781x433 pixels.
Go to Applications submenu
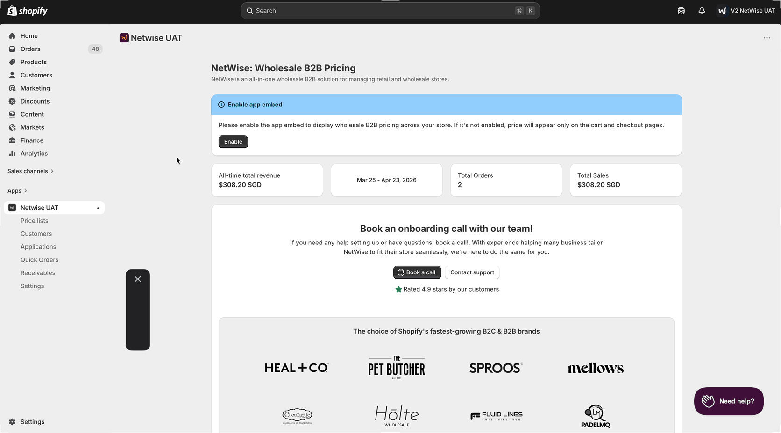click(38, 247)
